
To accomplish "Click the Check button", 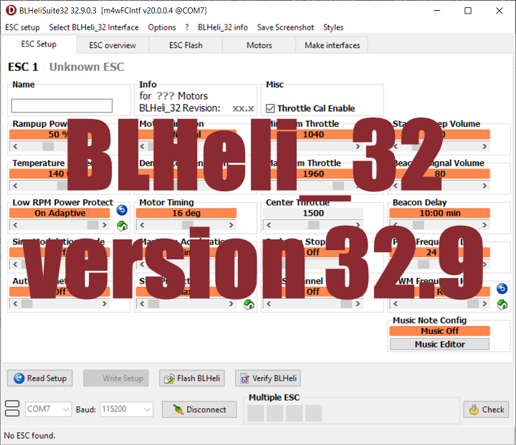I will [x=486, y=409].
